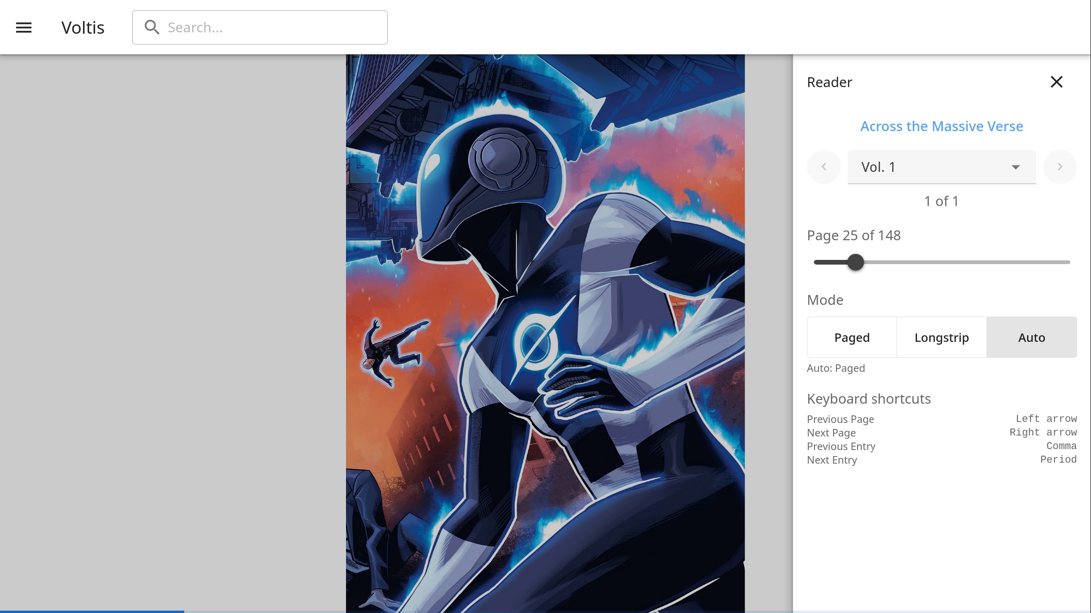Screen dimensions: 1091x613
Task: Click the dropdown arrow beside Vol. 1
Action: point(1016,167)
